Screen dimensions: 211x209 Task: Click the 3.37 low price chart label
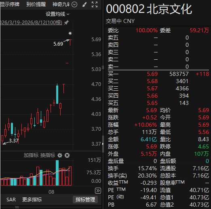[x=13, y=141]
